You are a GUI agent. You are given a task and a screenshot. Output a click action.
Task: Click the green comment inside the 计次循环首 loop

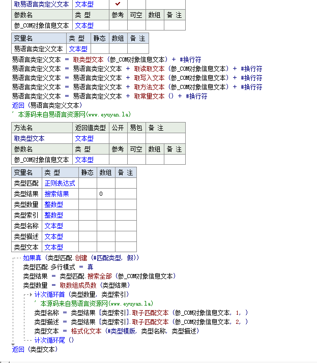click(94, 304)
